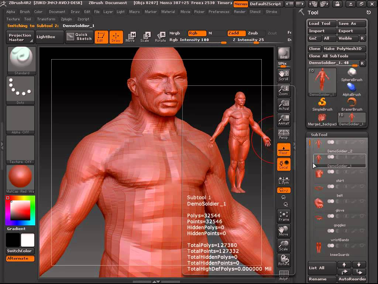Viewport: 378px width, 284px height.
Task: Click the Zoom canvas icon
Action: pyautogui.click(x=284, y=90)
